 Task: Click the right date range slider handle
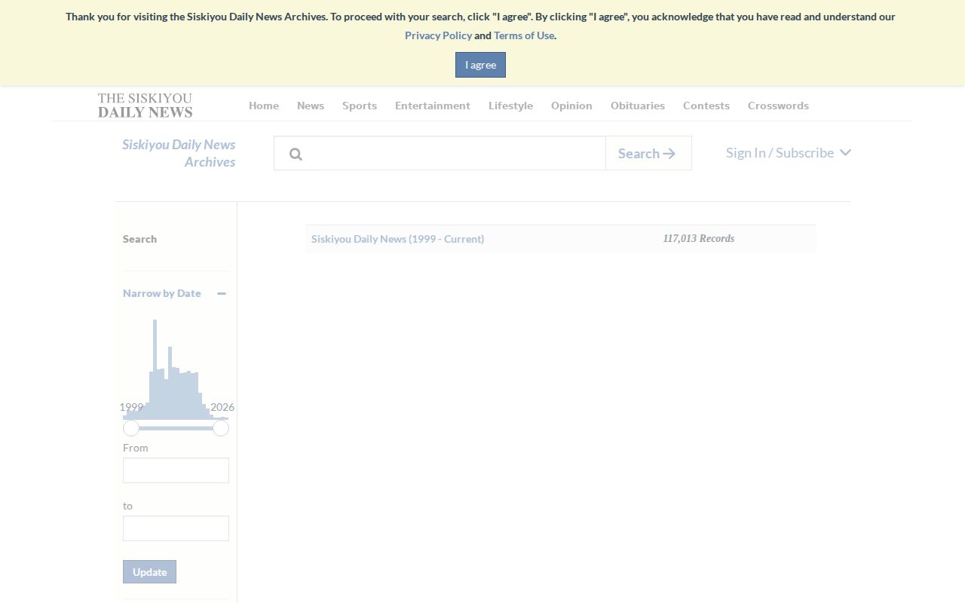click(221, 428)
